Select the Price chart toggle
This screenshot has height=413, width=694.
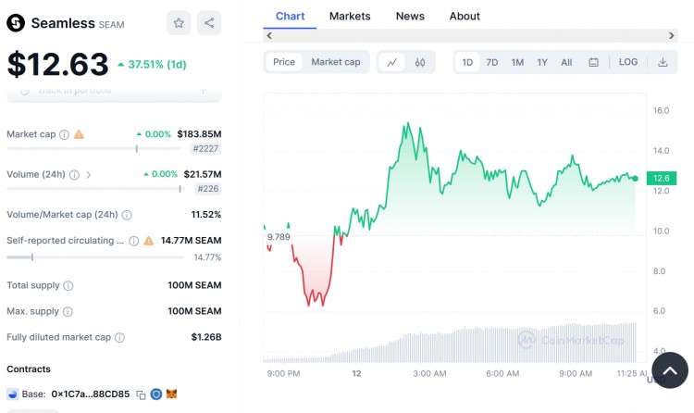coord(284,62)
